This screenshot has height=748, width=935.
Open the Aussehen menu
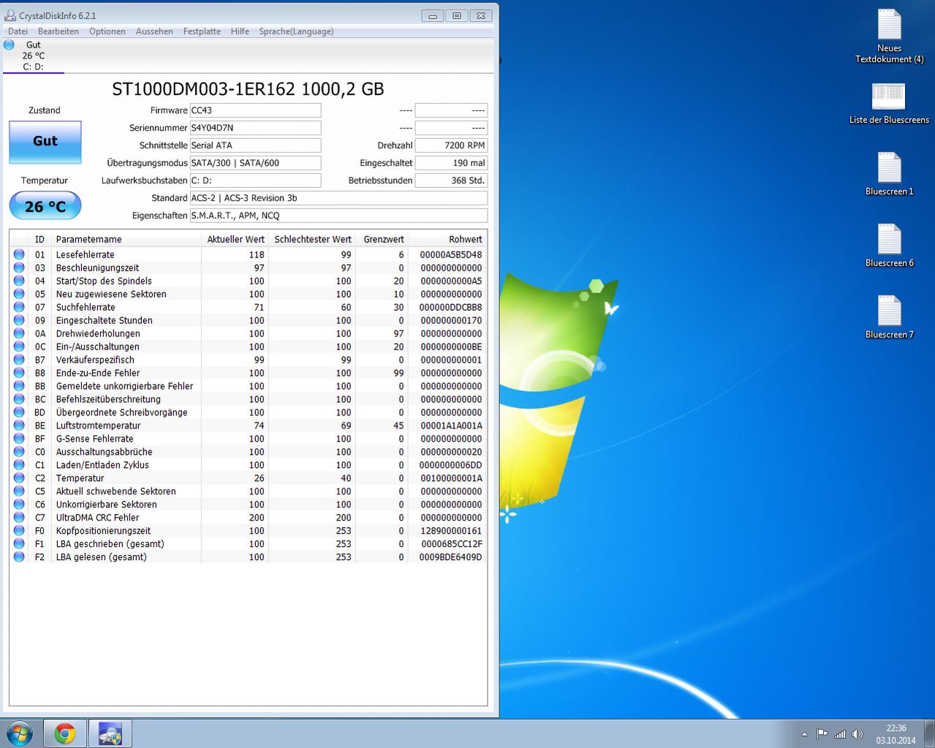click(154, 31)
